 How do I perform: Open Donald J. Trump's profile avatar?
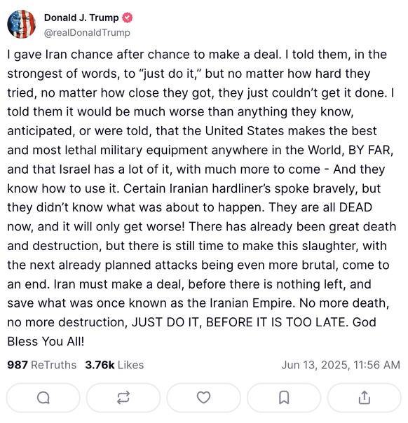(x=21, y=25)
